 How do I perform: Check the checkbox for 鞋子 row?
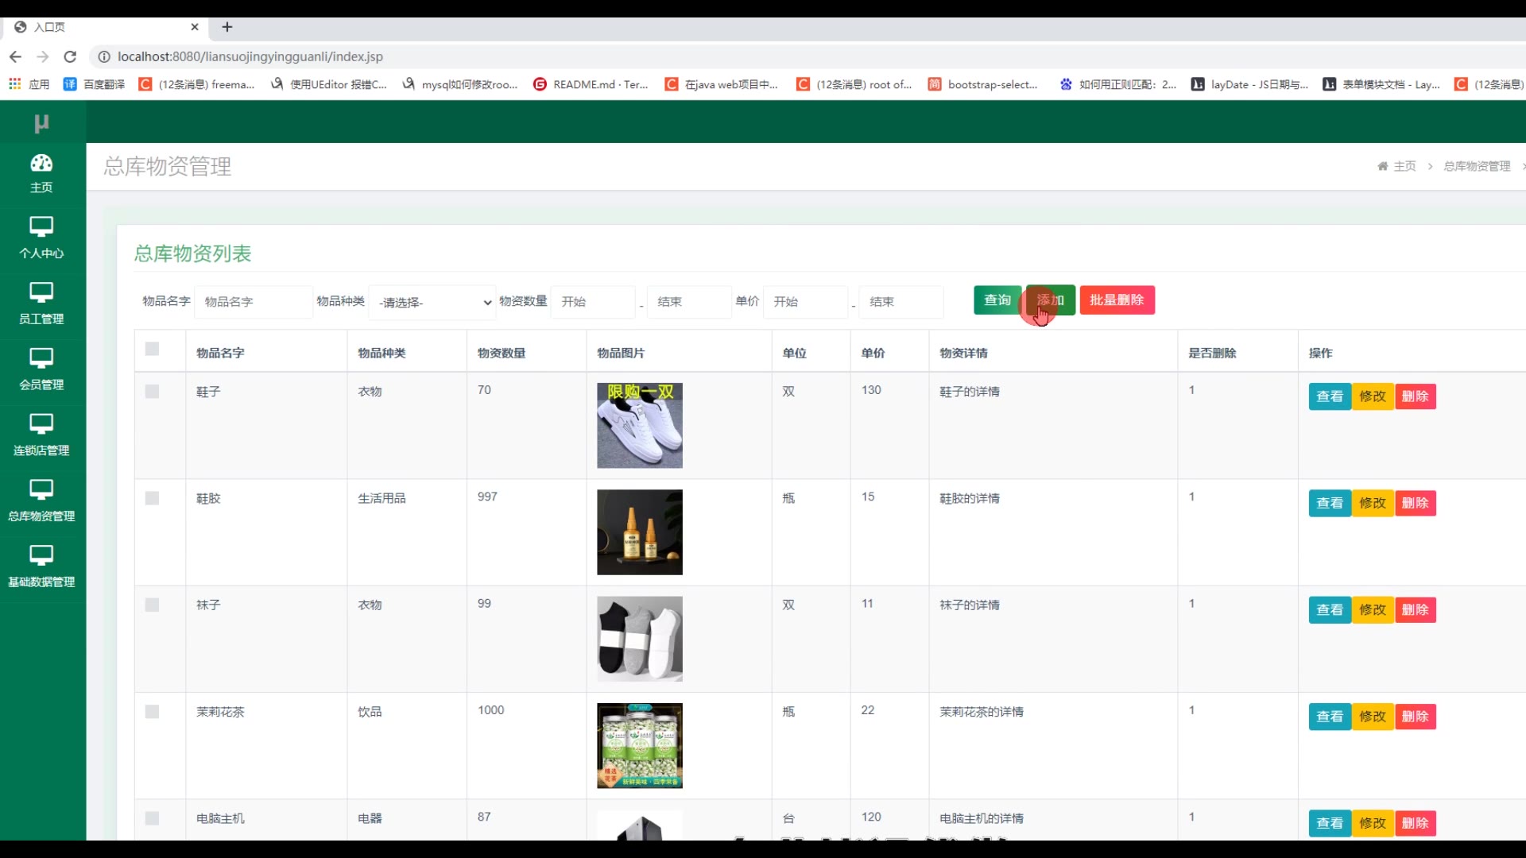[x=153, y=392]
